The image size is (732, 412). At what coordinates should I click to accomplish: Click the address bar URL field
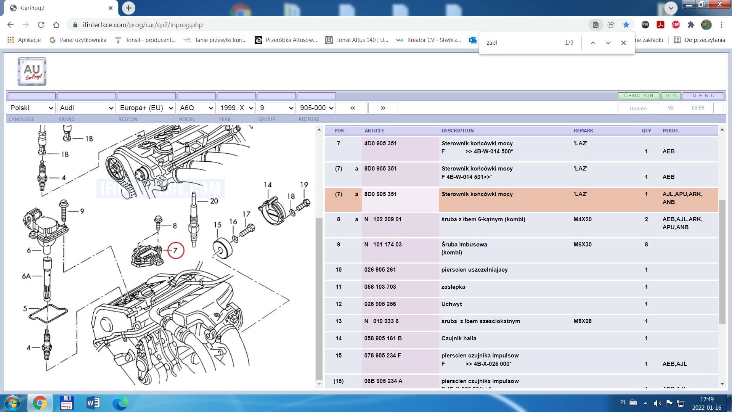(x=328, y=25)
